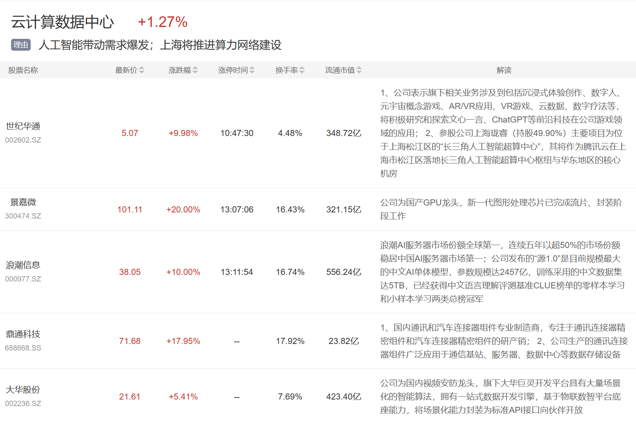The width and height of the screenshot is (636, 422).
Task: Open stock 大华股份
Action: 23,390
